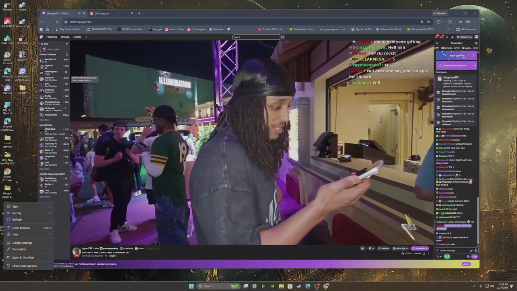Open zackrawrr channel in sidebar

click(x=54, y=78)
